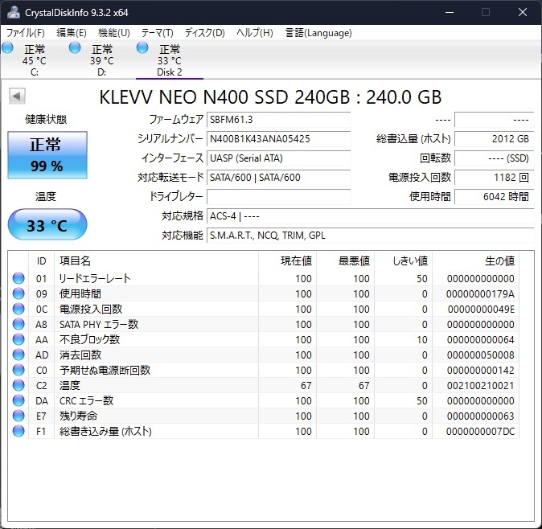Open the ファイル(F) menu
Viewport: 542px width, 529px height.
[26, 33]
